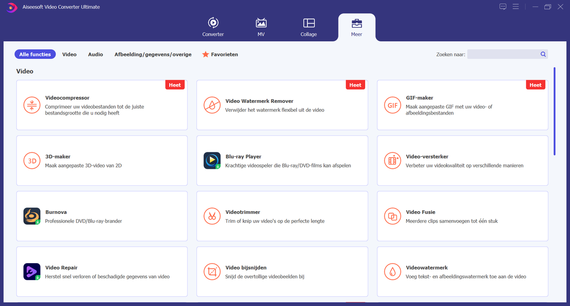Click the Blu-ray Player app icon
Viewport: 570px width, 306px height.
coord(212,161)
